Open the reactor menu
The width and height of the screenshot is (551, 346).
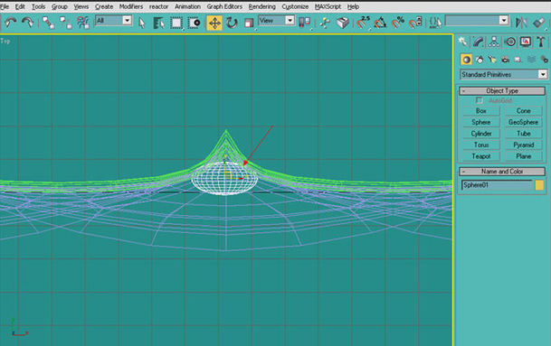158,6
